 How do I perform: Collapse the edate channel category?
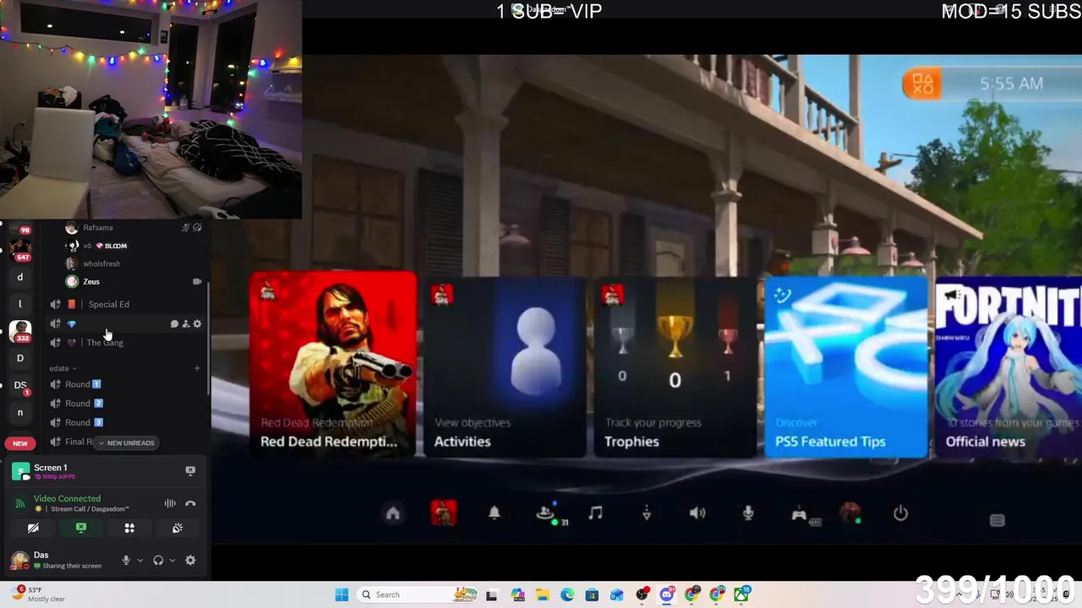click(x=63, y=368)
